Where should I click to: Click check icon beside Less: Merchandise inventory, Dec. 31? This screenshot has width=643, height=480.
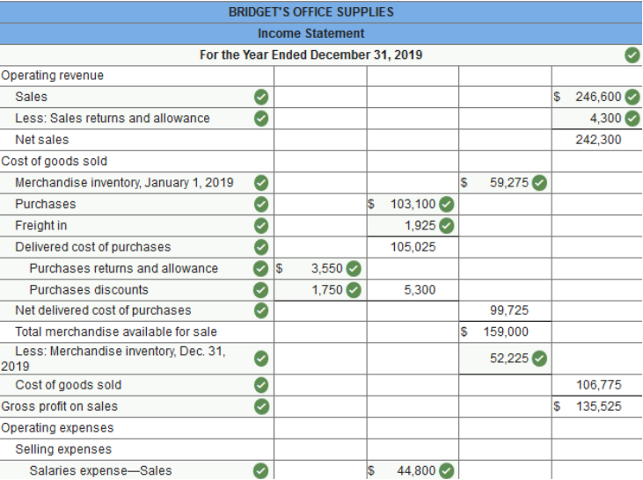(x=261, y=359)
